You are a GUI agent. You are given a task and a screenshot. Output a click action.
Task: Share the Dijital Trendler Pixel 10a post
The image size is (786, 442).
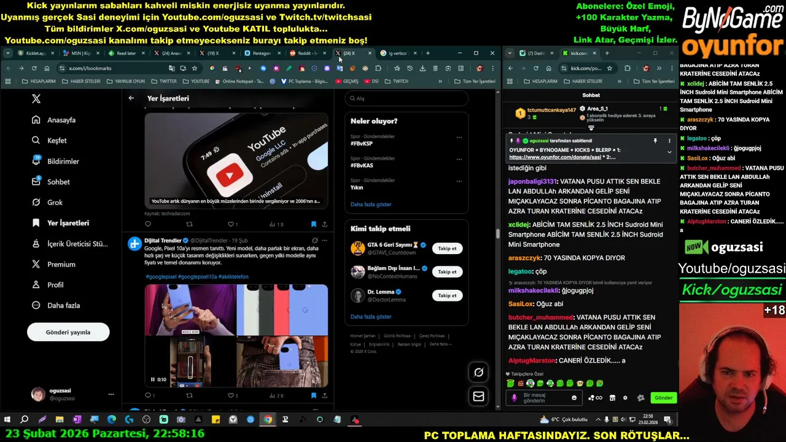pyautogui.click(x=324, y=395)
